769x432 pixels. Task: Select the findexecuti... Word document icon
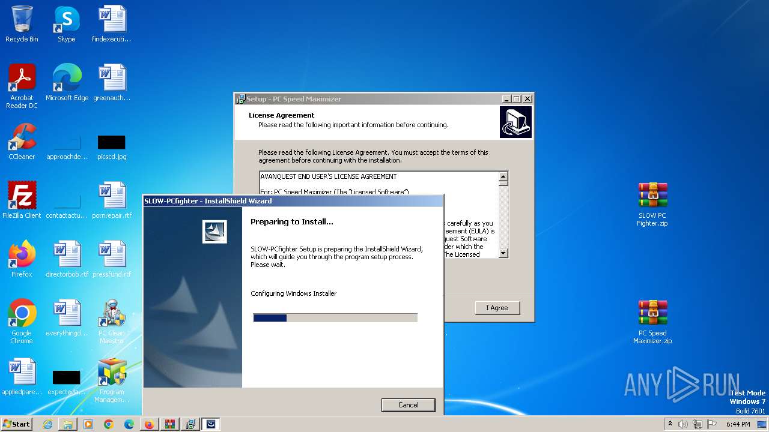click(112, 24)
